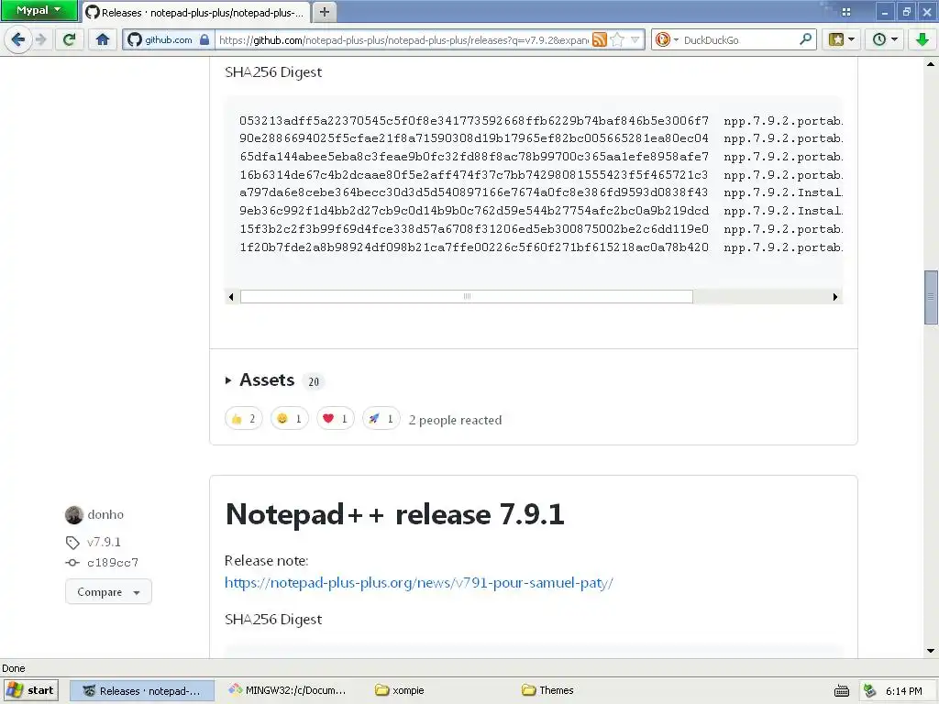Open the downloads green arrow

pyautogui.click(x=922, y=39)
